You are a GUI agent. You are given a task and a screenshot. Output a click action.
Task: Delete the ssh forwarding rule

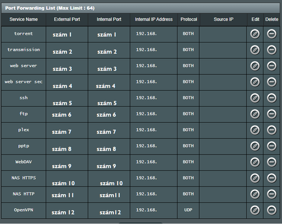click(x=271, y=98)
